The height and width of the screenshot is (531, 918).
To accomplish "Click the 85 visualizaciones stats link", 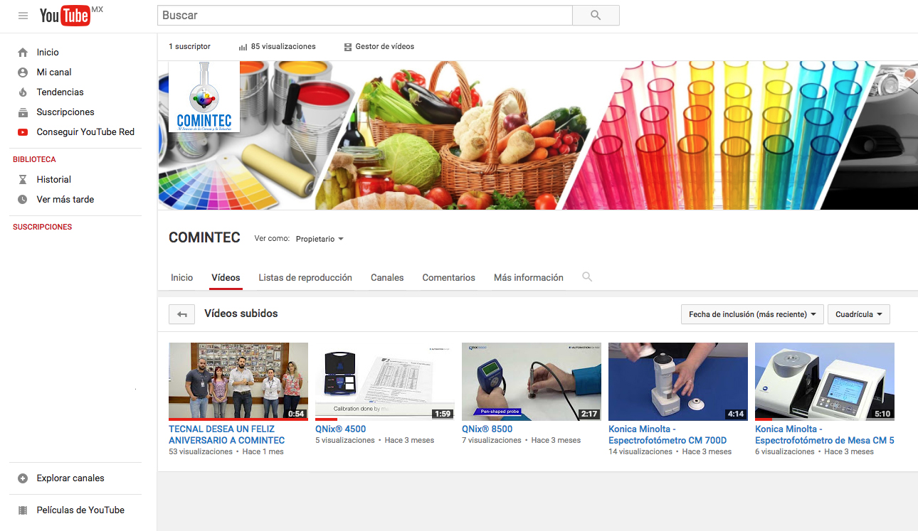I will (278, 47).
